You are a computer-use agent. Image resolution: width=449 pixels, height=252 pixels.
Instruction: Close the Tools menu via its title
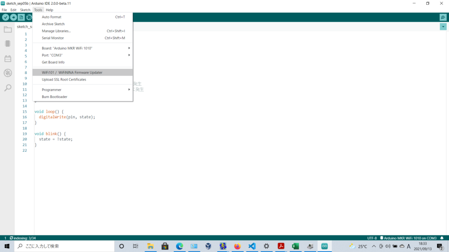pyautogui.click(x=38, y=10)
